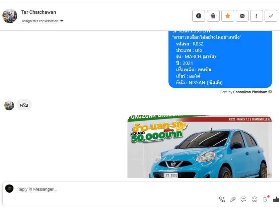Open saved replies speech bubble icon
Viewport: 280px width, 207px height.
coord(243,199)
